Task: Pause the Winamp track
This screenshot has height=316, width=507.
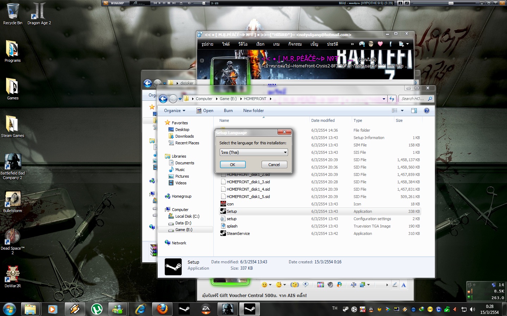Action: (x=164, y=3)
